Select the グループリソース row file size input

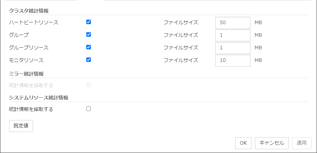click(x=232, y=48)
